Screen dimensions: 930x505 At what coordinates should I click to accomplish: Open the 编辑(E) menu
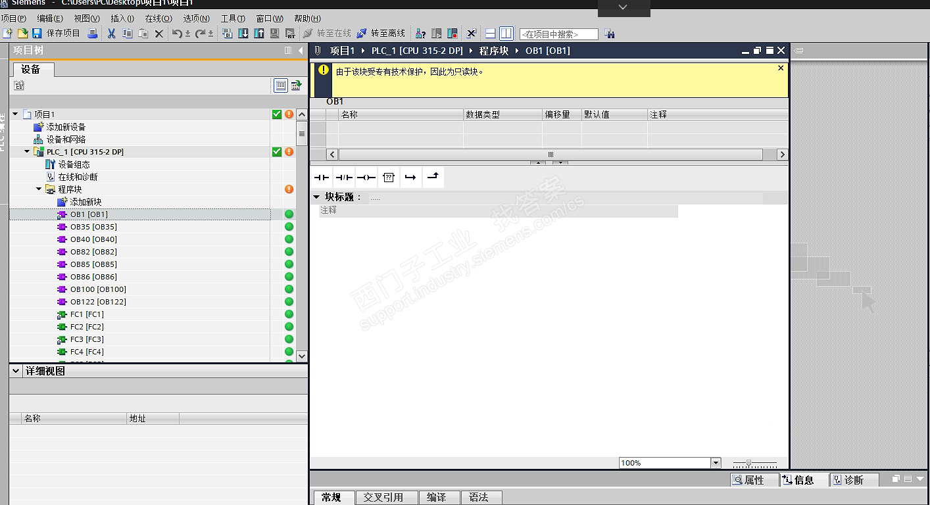[50, 18]
